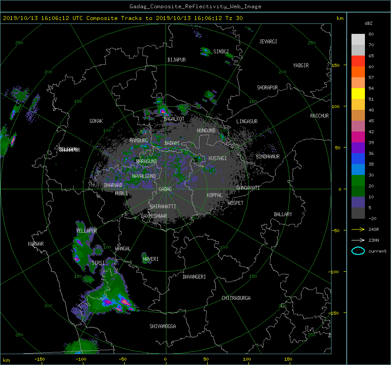
Task: Pick the bright green 20 dBZ legend swatch
Action: (x=358, y=181)
